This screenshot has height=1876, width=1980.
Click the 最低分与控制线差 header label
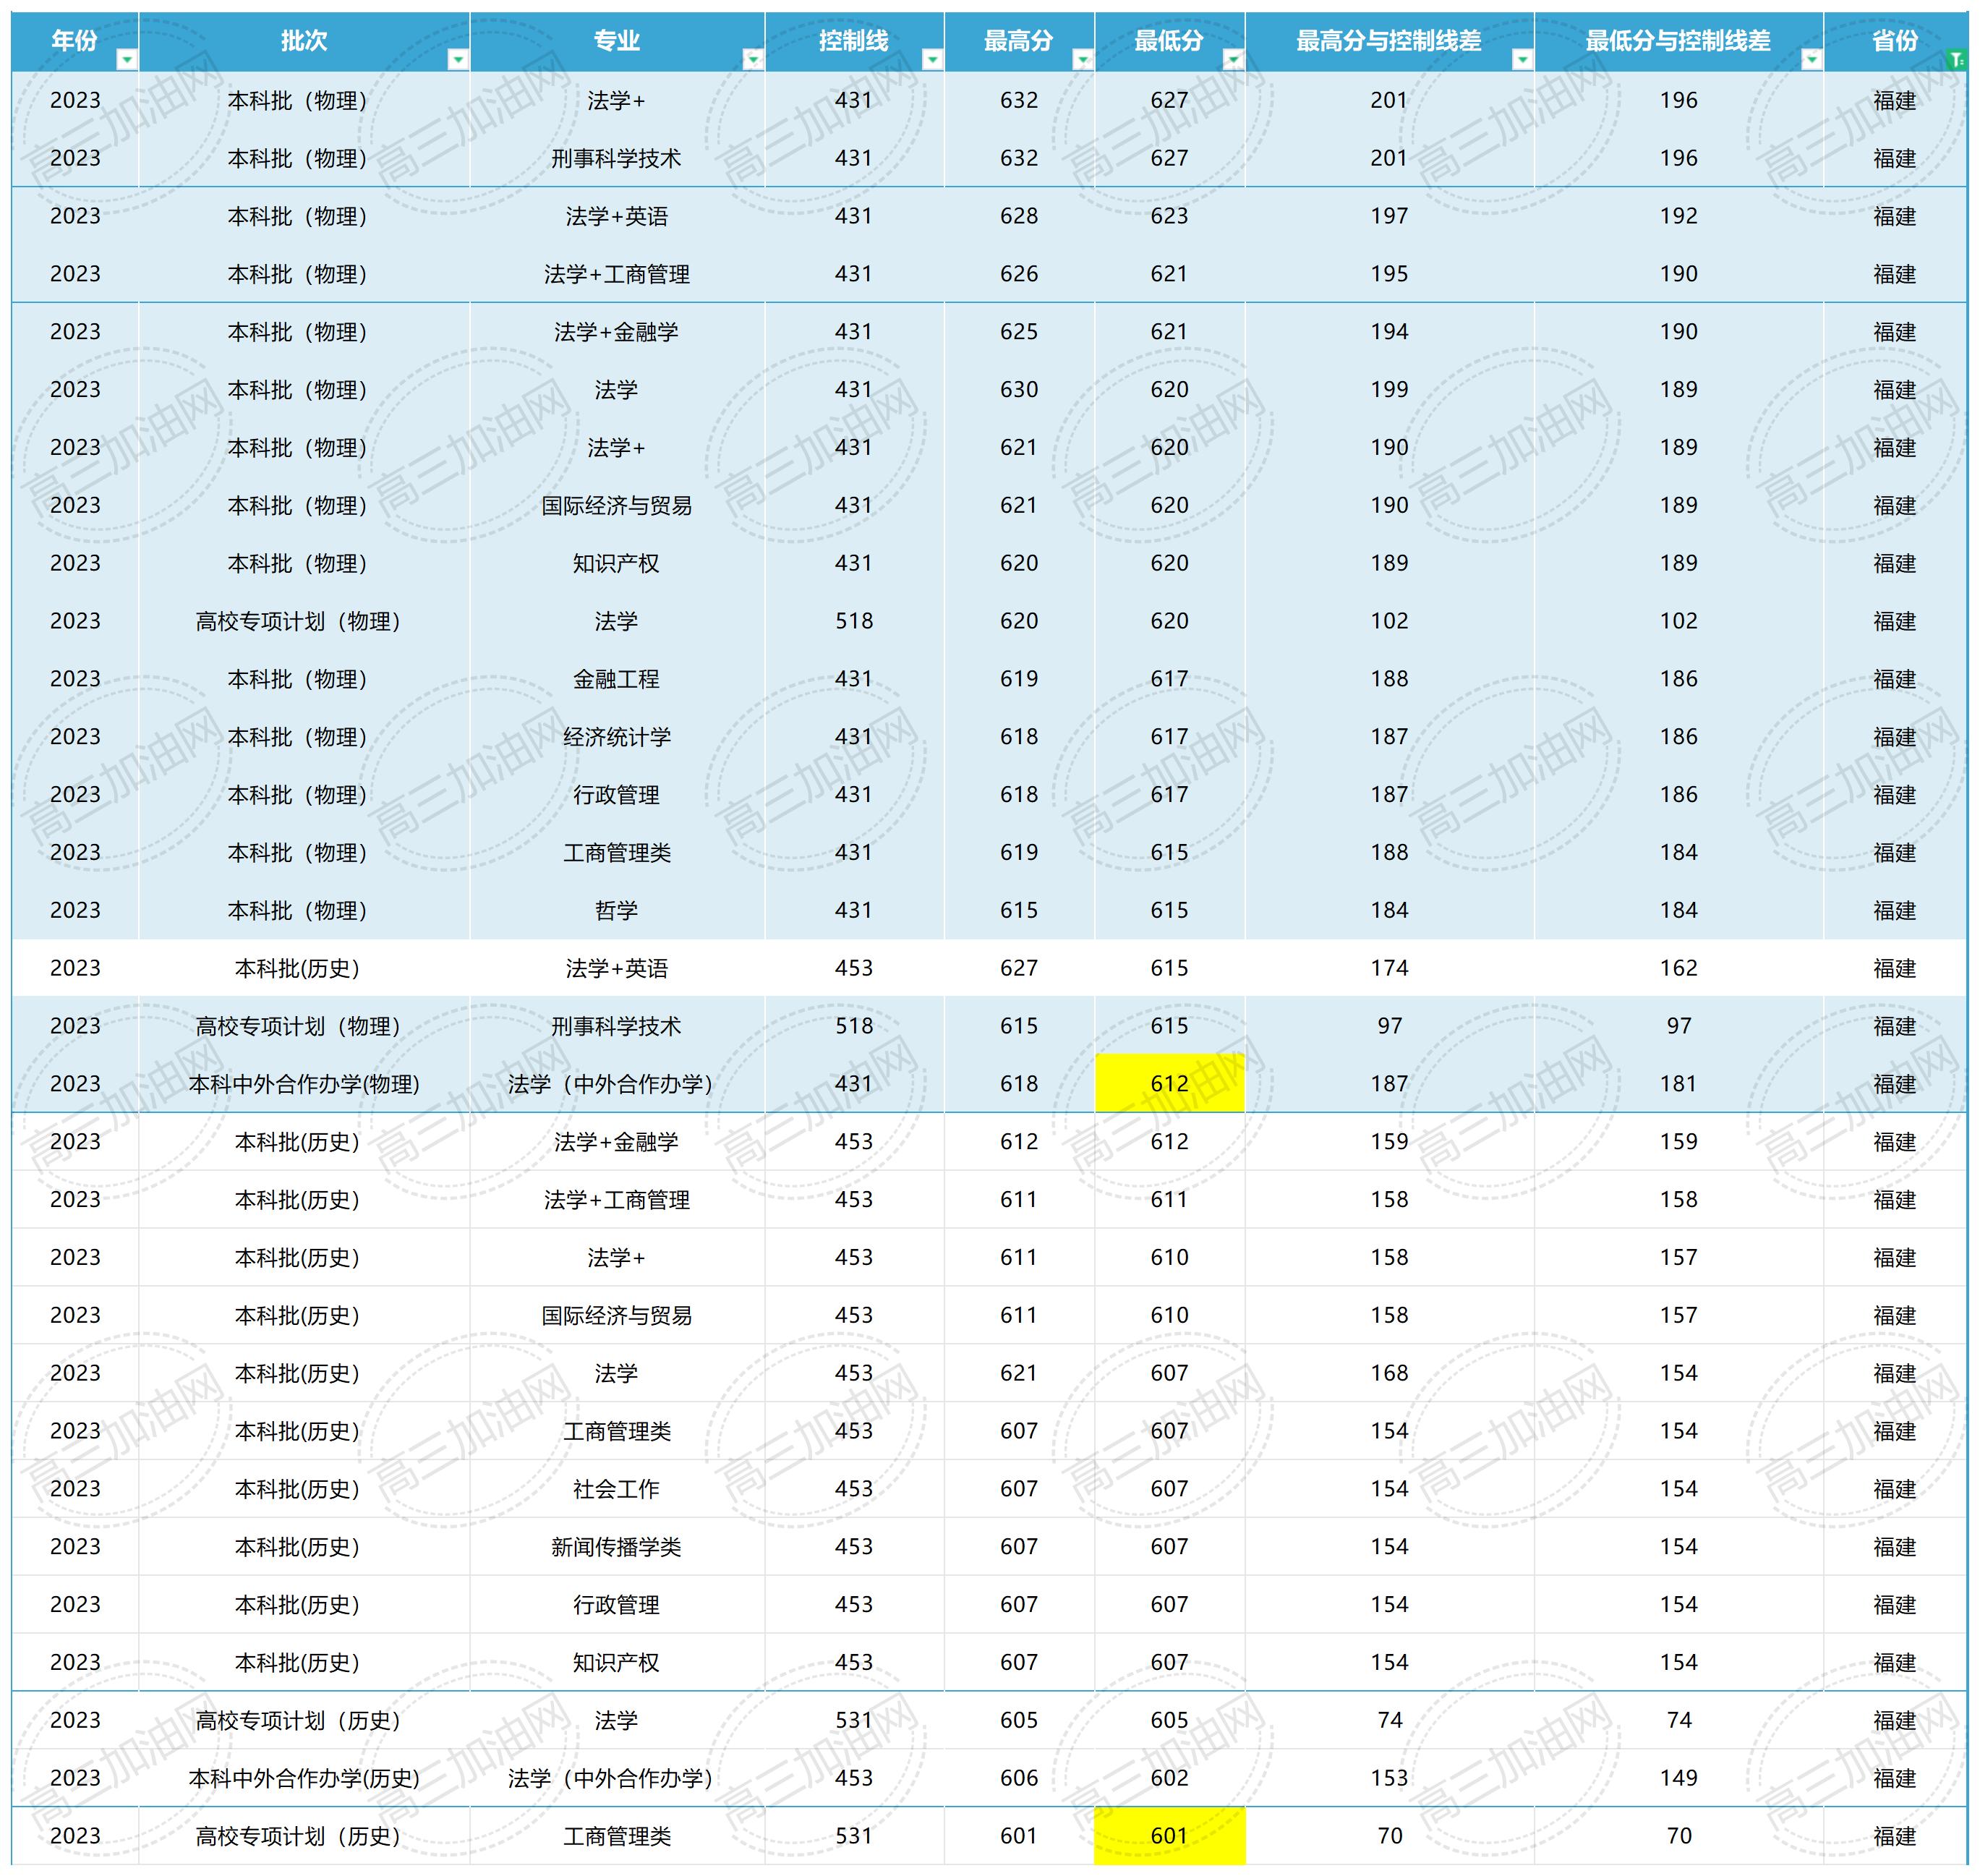point(1678,41)
